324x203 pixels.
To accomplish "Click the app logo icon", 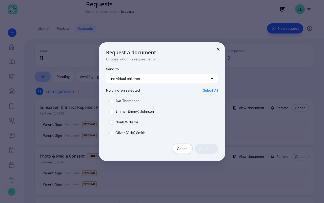I will pyautogui.click(x=13, y=9).
